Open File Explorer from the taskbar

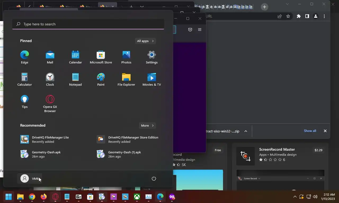coord(20,197)
